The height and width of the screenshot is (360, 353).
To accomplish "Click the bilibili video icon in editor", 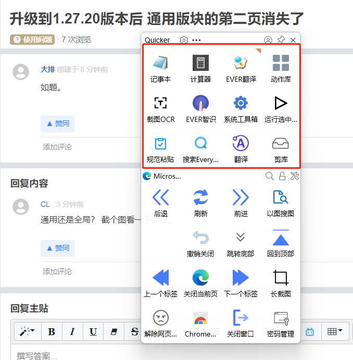I will 310,331.
